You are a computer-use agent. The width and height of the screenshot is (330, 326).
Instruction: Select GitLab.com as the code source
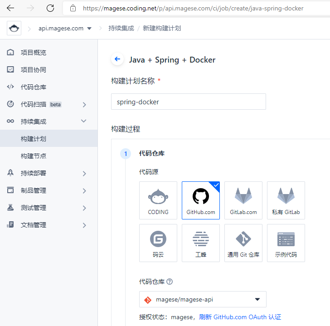coord(243,200)
